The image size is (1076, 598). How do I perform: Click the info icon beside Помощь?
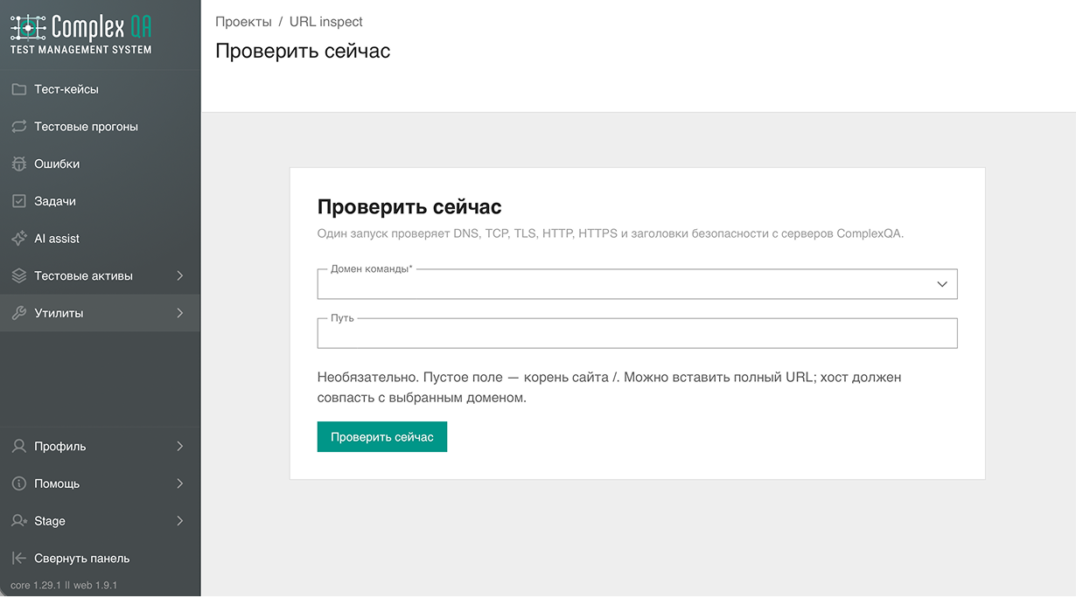19,483
